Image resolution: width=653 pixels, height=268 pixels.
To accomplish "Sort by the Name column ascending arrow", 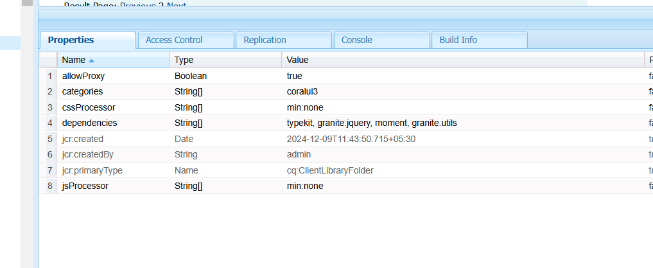I will [91, 60].
